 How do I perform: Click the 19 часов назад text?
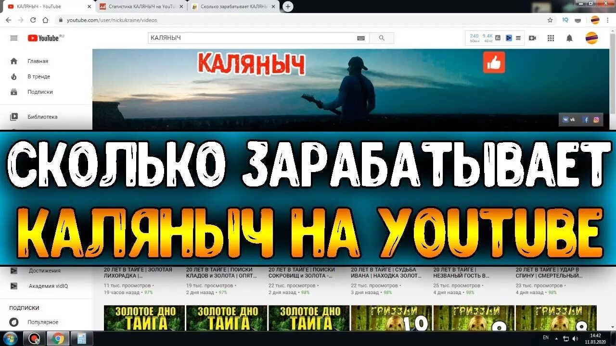(x=122, y=292)
